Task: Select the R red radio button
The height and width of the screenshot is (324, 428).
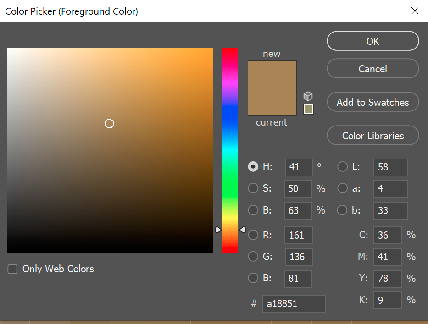Action: click(x=253, y=235)
